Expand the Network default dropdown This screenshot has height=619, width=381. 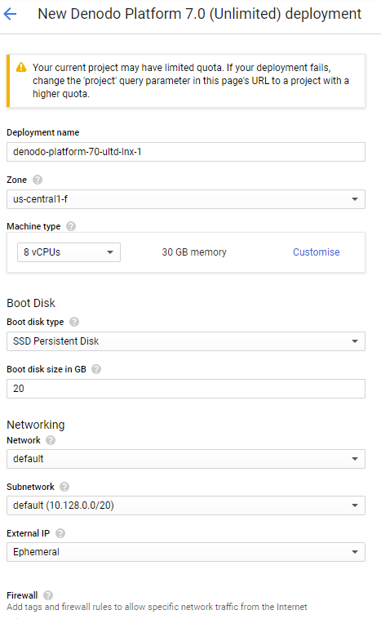click(186, 459)
